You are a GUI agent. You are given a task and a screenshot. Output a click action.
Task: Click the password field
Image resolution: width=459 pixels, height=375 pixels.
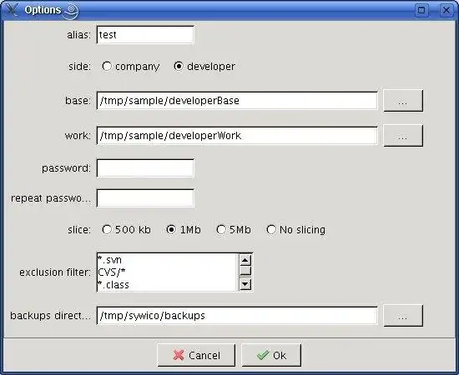coord(145,168)
